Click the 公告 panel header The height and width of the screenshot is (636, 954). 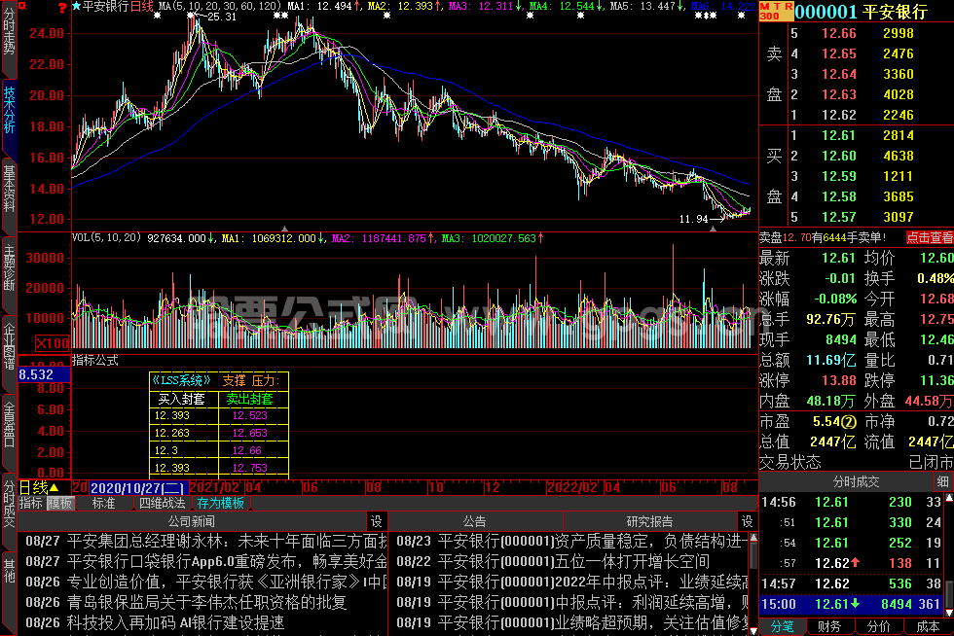coord(475,521)
